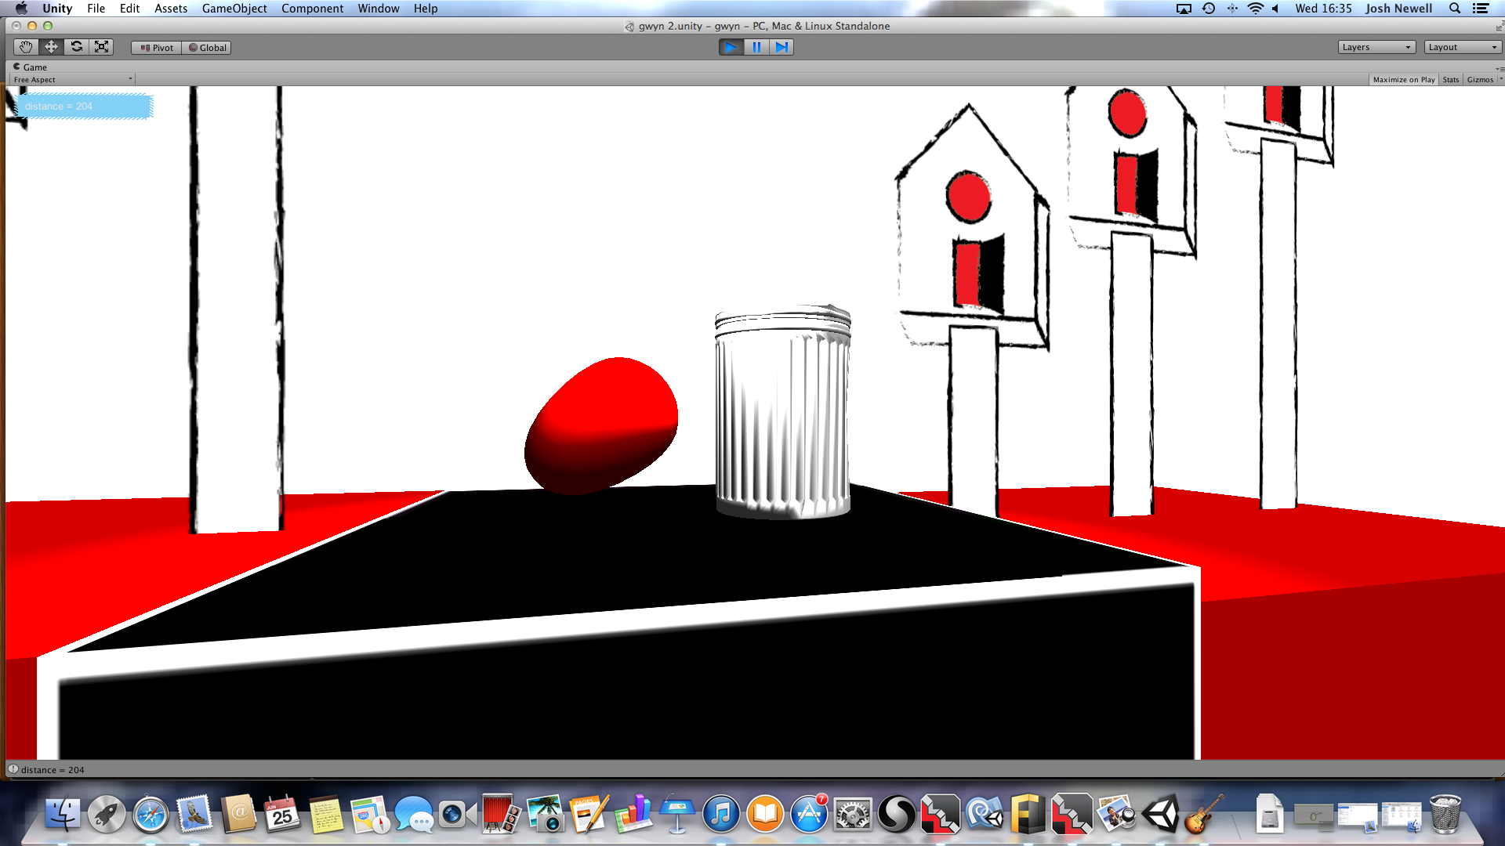Select the Rotate tool

click(x=76, y=47)
